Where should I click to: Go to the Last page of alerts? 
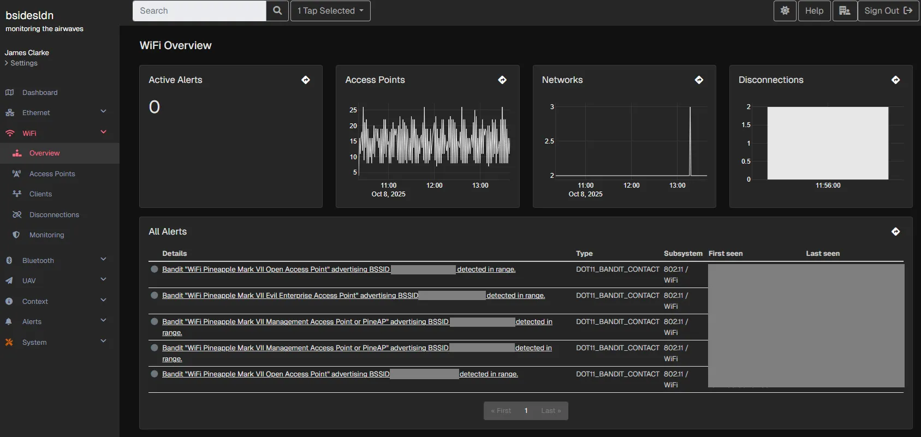coord(551,411)
